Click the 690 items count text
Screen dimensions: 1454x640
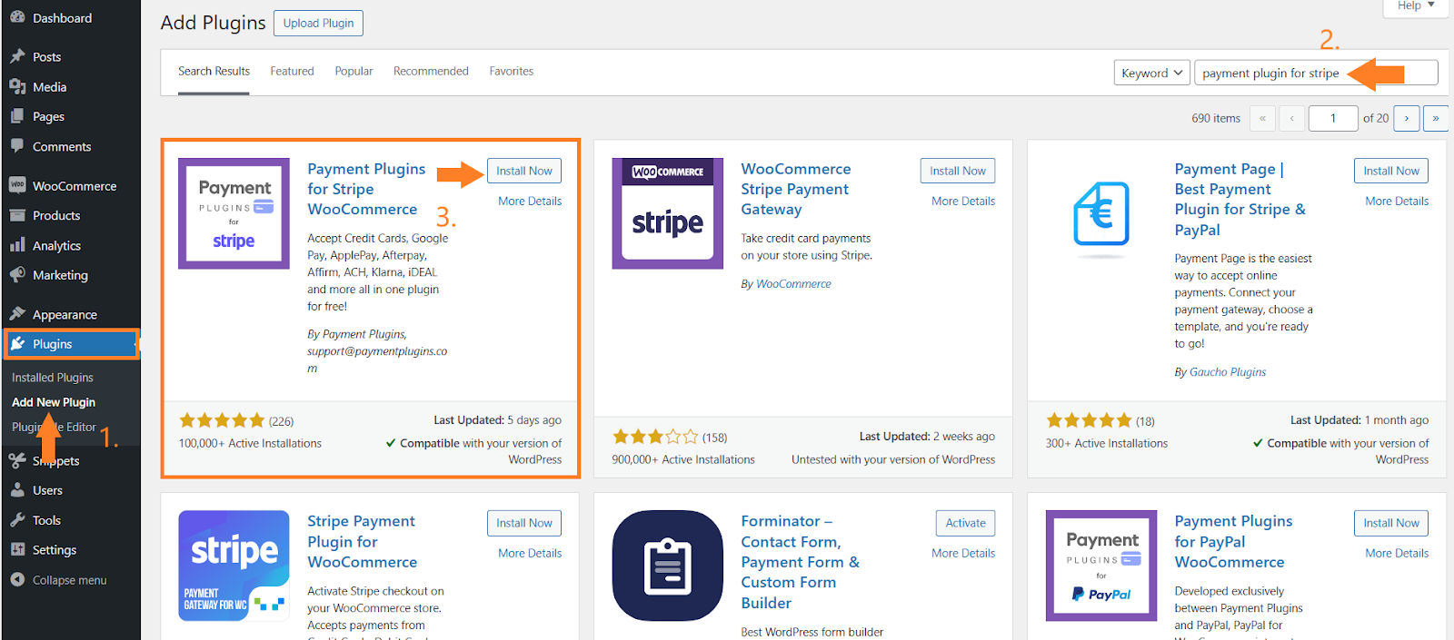1216,118
